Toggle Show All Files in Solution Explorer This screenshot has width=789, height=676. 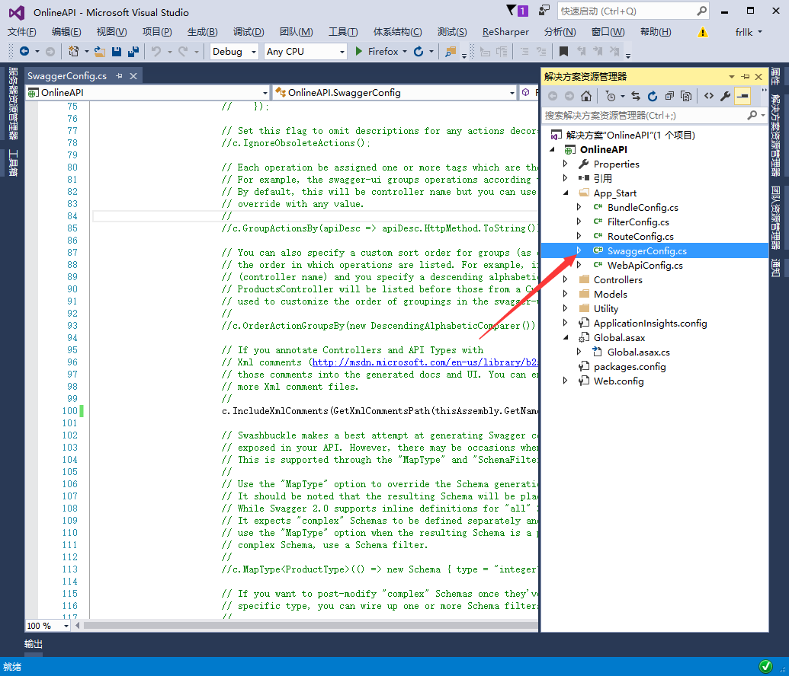click(687, 96)
